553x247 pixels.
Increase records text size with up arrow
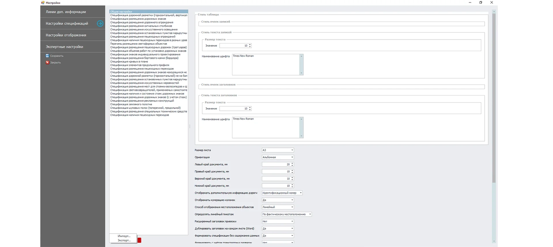coord(250,45)
